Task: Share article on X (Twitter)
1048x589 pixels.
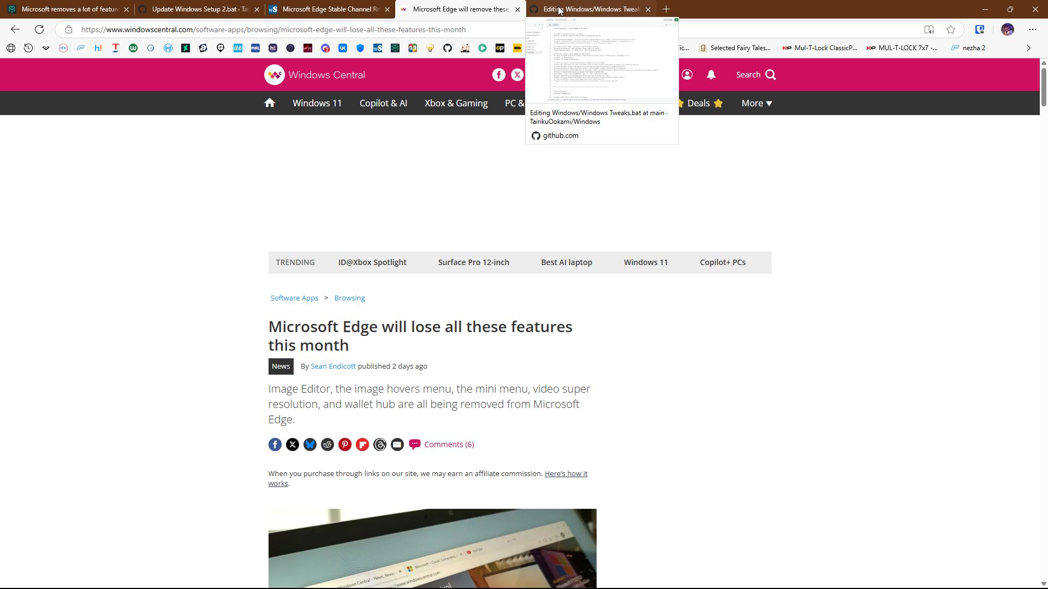Action: tap(293, 445)
